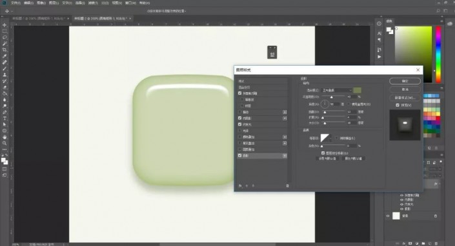455x246 pixels.
Task: Select the Horizontal Type tool
Action: 5,118
